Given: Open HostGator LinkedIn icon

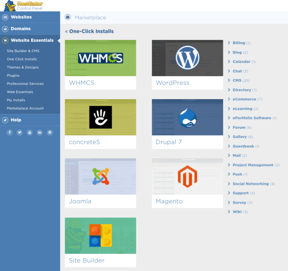Looking at the screenshot, I should pyautogui.click(x=40, y=132).
